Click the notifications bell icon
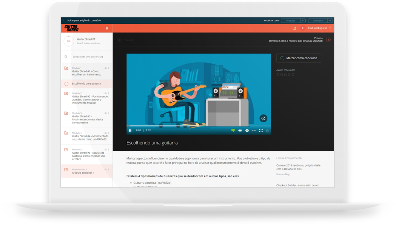396x225 pixels. [x=295, y=28]
